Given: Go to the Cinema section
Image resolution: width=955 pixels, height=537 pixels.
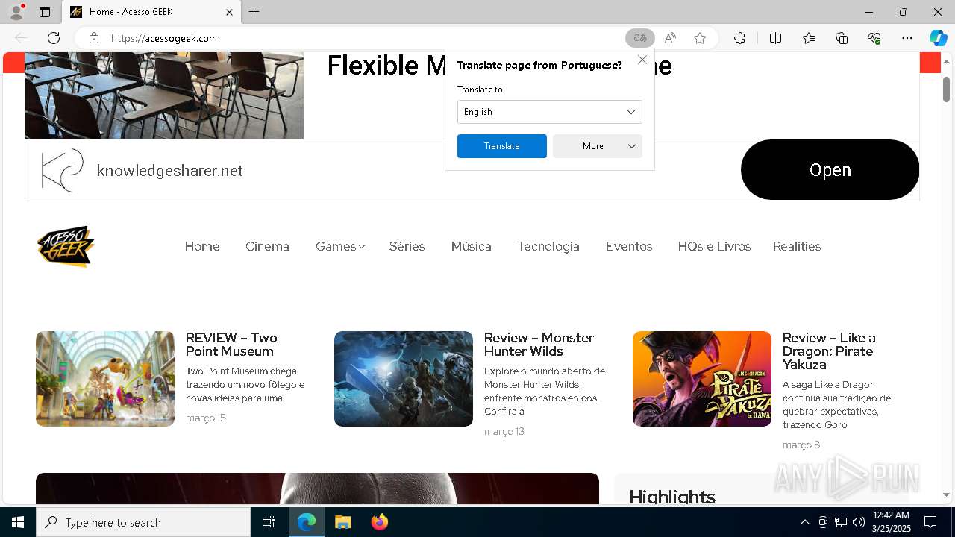Looking at the screenshot, I should [267, 246].
